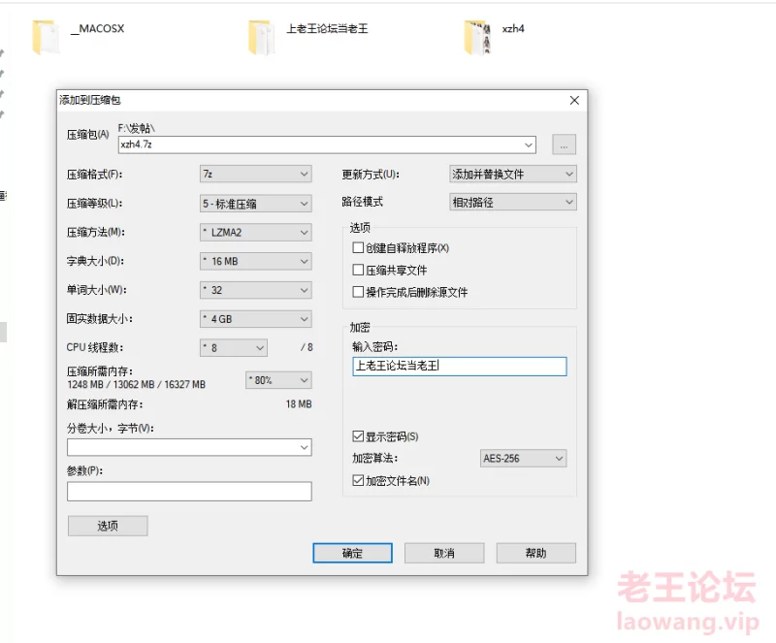Click the 选项 button
The image size is (776, 643).
pyautogui.click(x=108, y=526)
